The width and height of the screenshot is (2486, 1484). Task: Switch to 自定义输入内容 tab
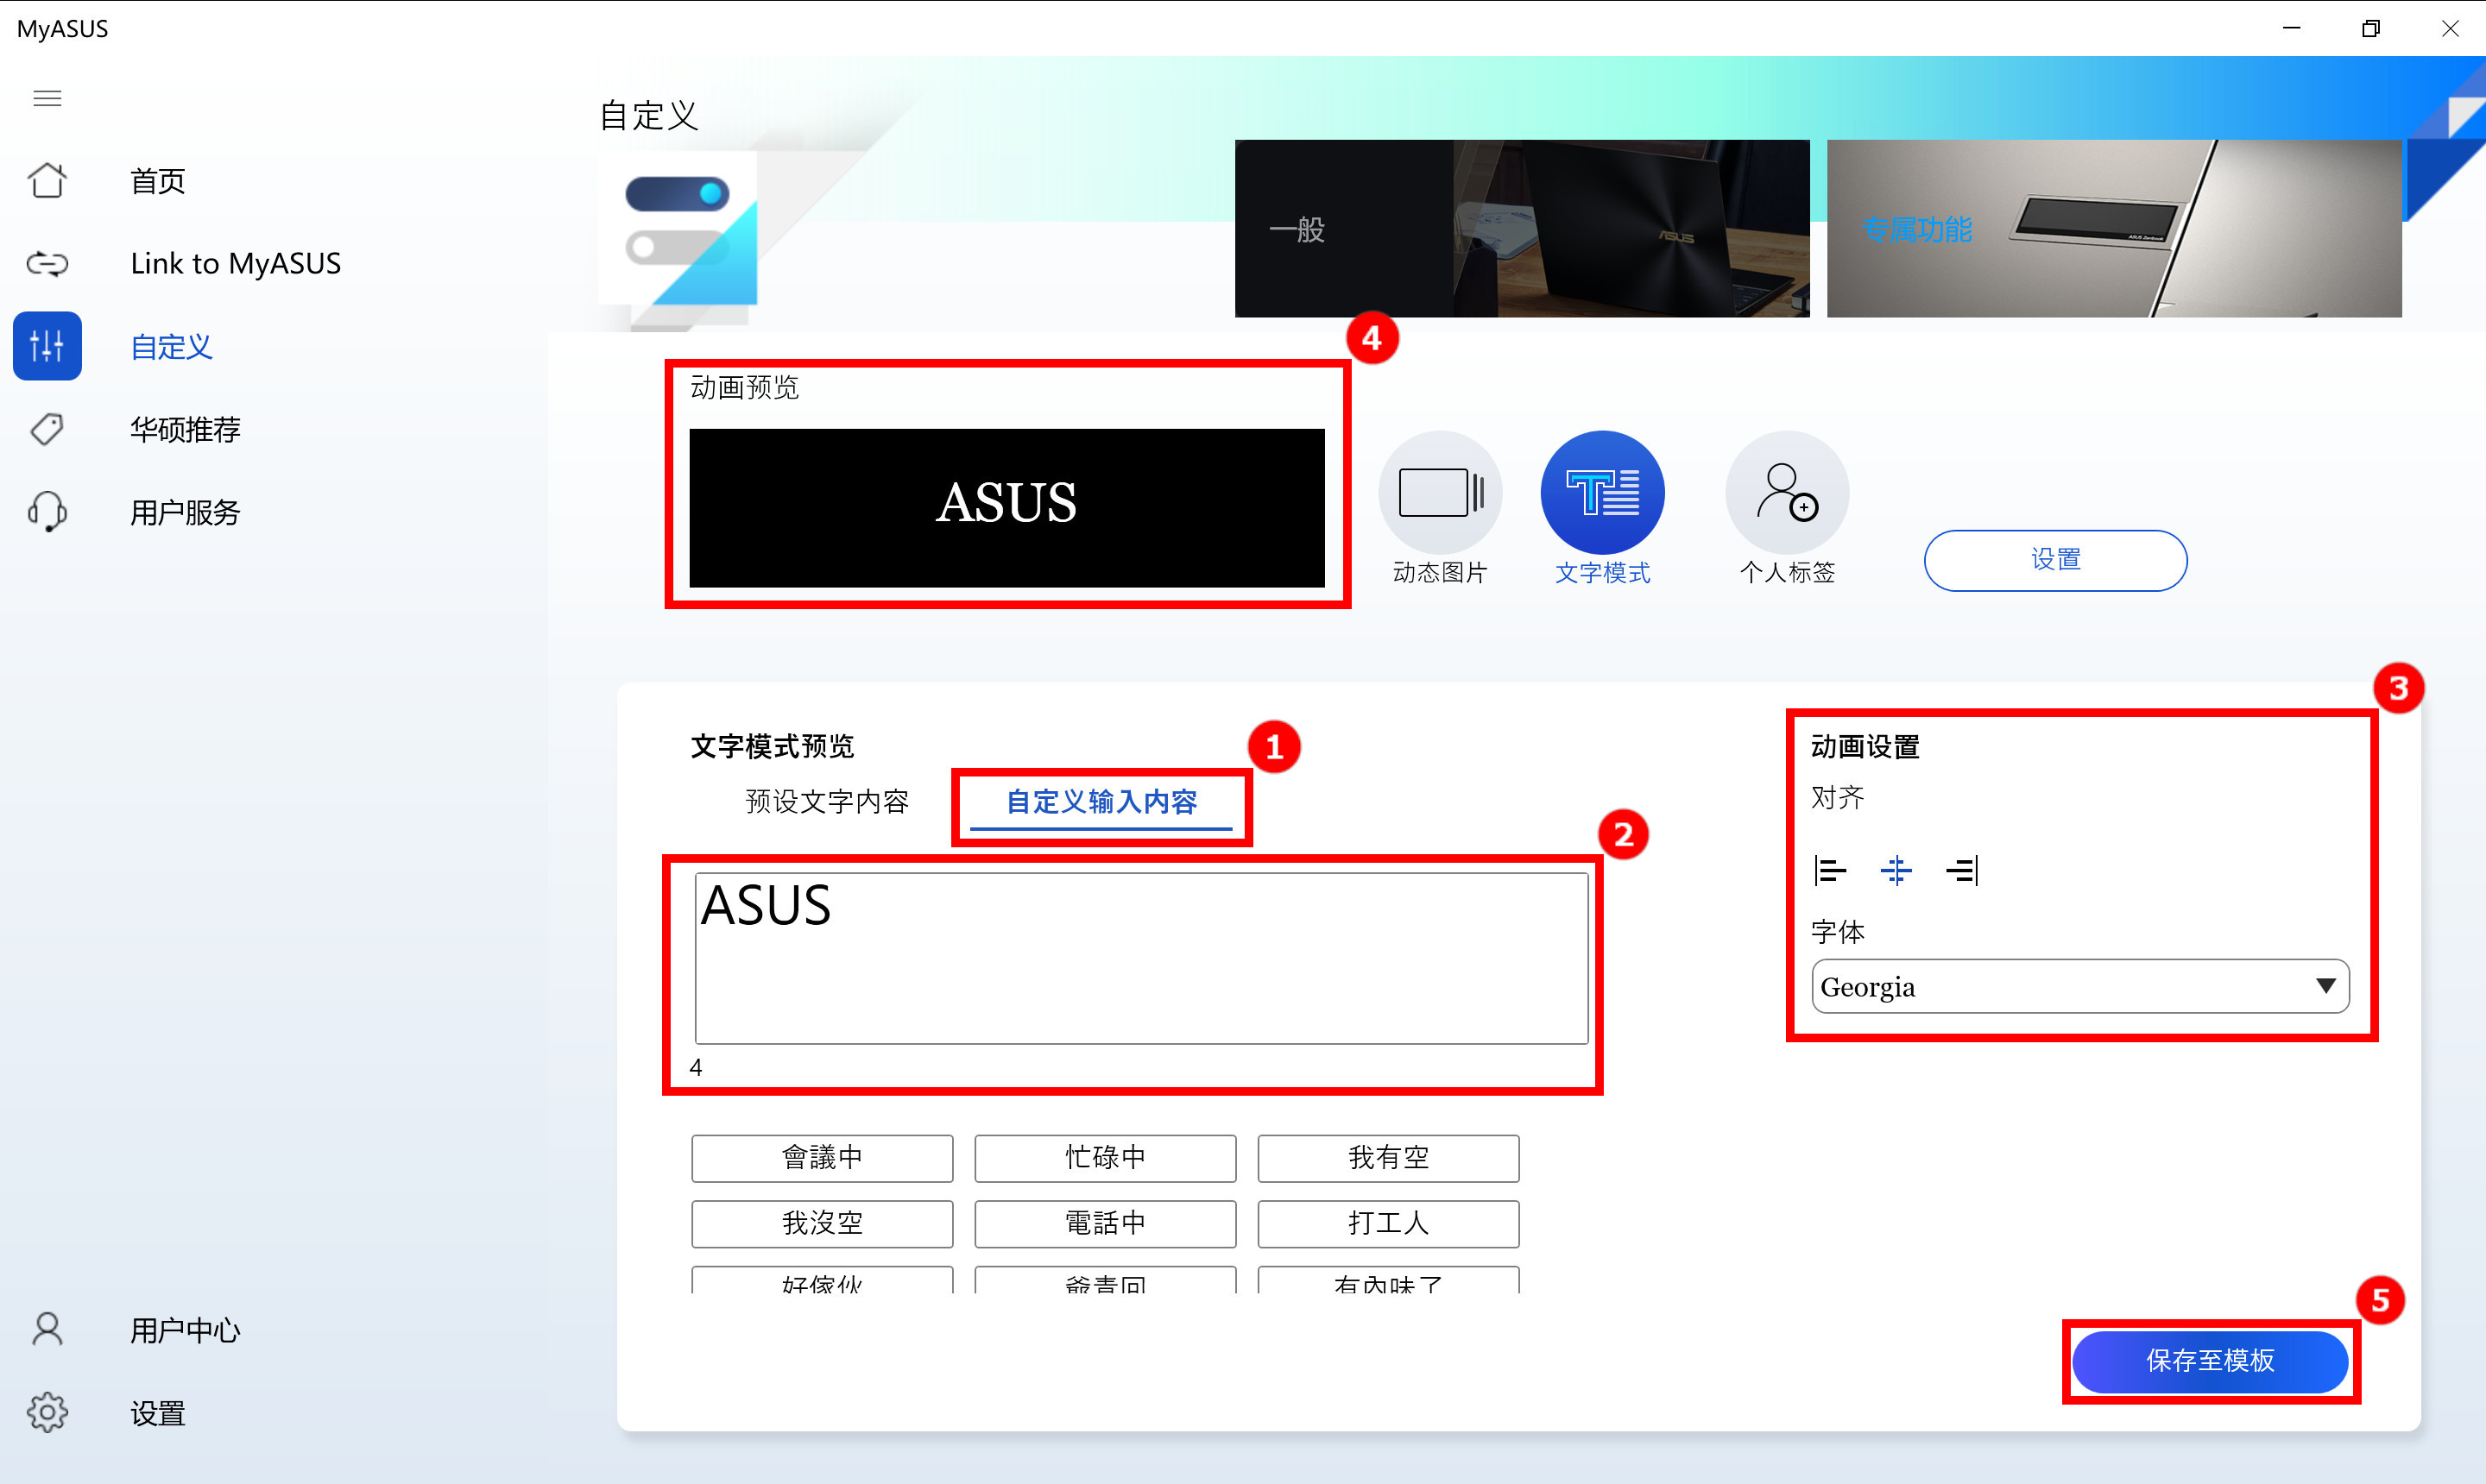pyautogui.click(x=1101, y=802)
